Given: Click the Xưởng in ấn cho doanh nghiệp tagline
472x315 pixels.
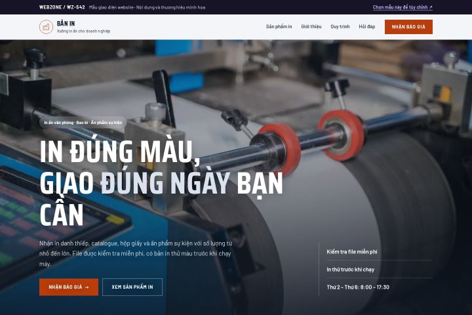Looking at the screenshot, I should coord(83,31).
